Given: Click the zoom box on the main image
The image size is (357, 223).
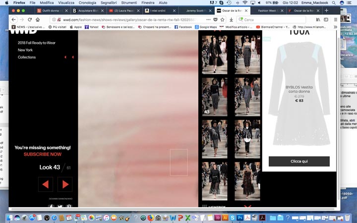Looking at the screenshot, I should (178, 163).
